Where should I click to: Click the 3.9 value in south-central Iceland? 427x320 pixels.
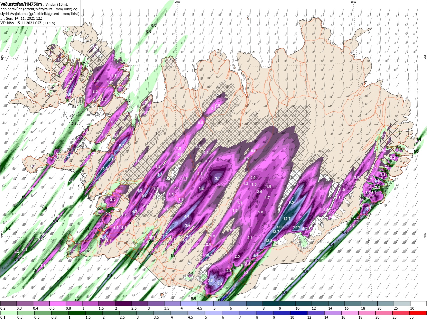point(187,225)
